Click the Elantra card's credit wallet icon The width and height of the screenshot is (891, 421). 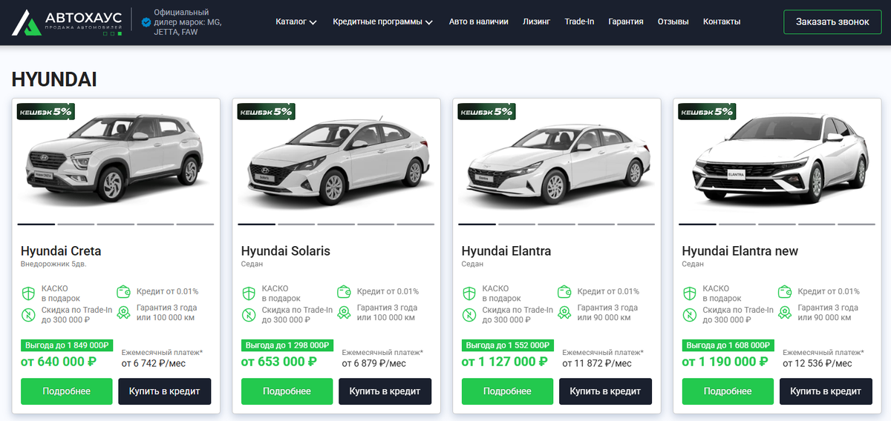(x=564, y=291)
